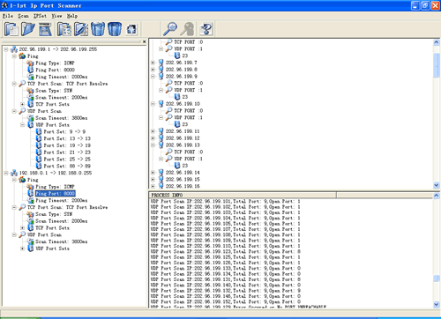The height and width of the screenshot is (319, 441).
Task: Click the process info scrollbar thumb
Action: pyautogui.click(x=437, y=278)
